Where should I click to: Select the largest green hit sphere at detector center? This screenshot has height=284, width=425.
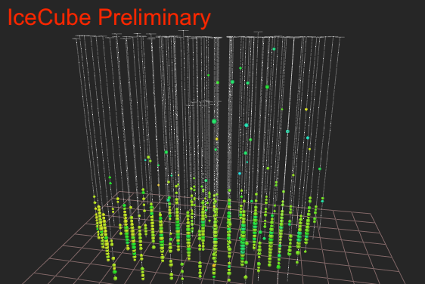pos(214,122)
